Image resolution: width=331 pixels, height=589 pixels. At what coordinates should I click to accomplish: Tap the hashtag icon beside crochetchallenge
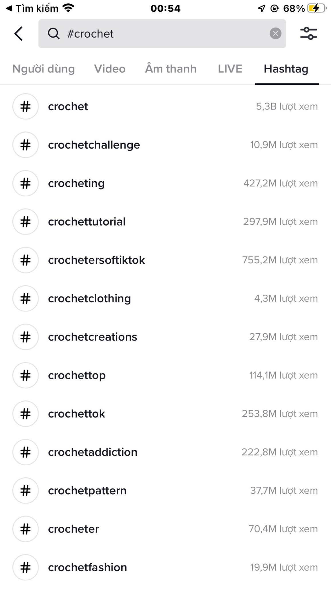(26, 145)
